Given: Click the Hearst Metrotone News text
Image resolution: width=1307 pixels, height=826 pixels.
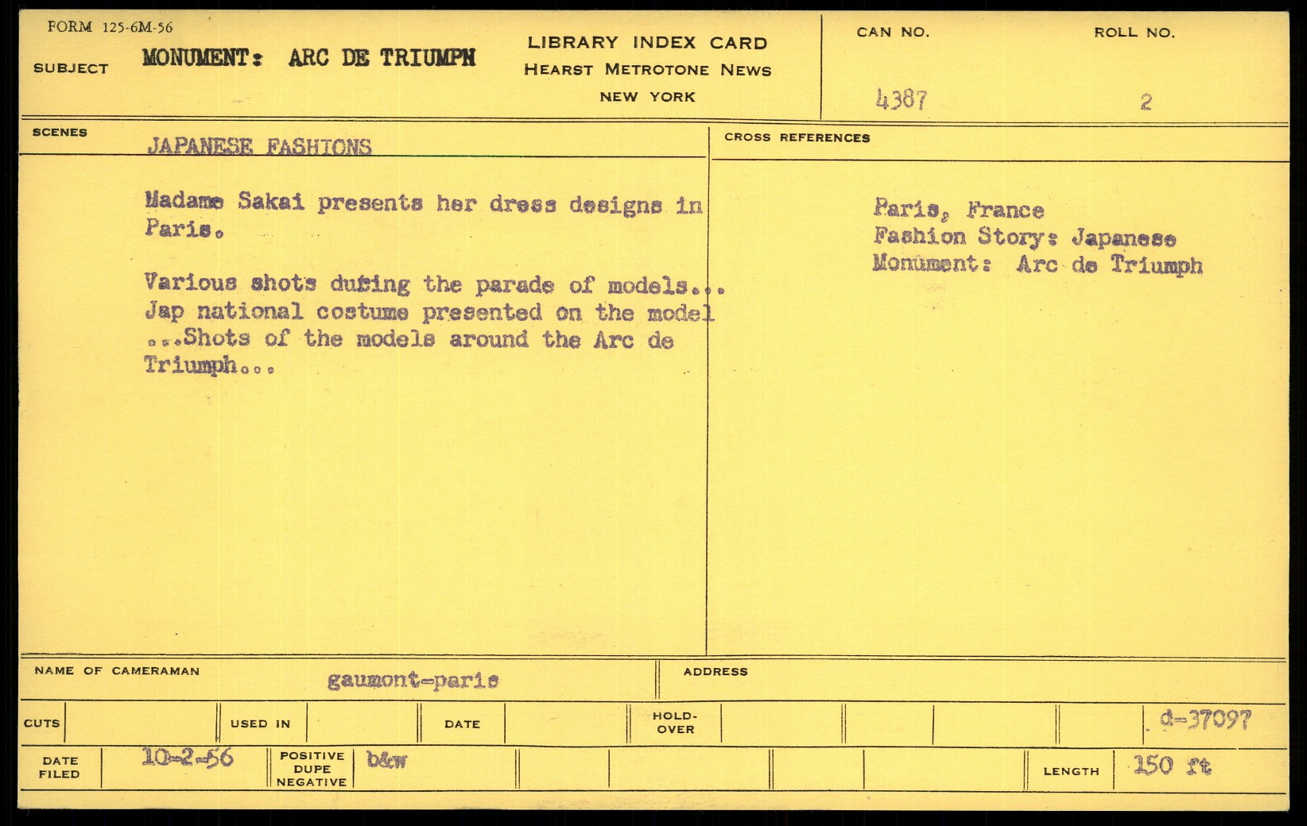Looking at the screenshot, I should (x=647, y=70).
